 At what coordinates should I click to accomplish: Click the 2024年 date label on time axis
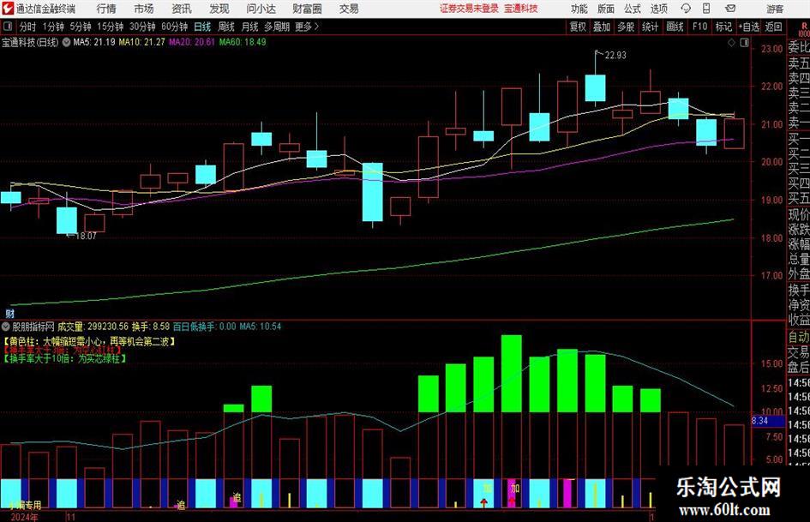24,517
